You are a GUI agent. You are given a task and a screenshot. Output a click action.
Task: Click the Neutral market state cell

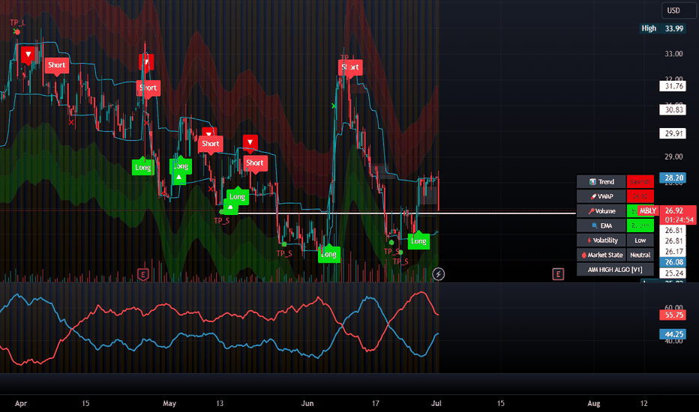tap(640, 255)
